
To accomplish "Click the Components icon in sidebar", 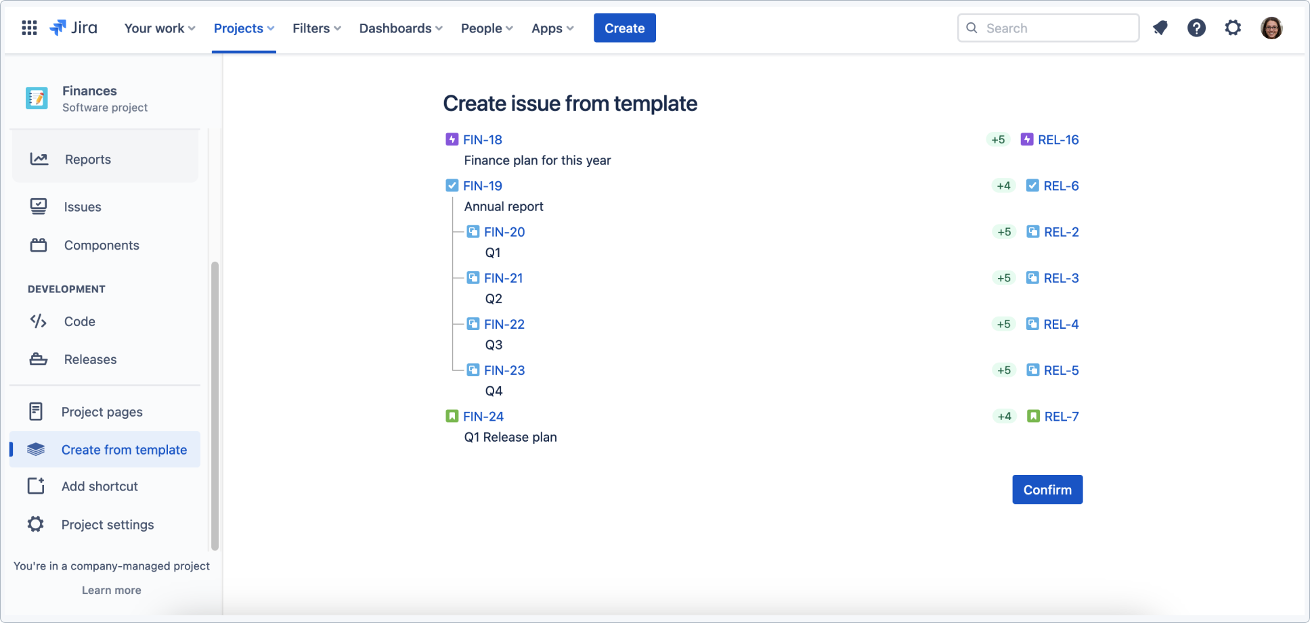I will tap(39, 245).
